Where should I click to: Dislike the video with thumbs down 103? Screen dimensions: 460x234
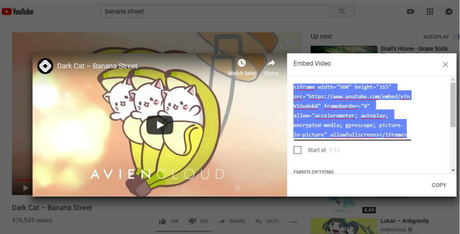(x=199, y=221)
